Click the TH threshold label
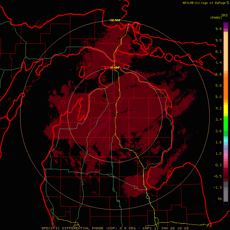The width and height of the screenshot is (230, 230). click(x=220, y=199)
